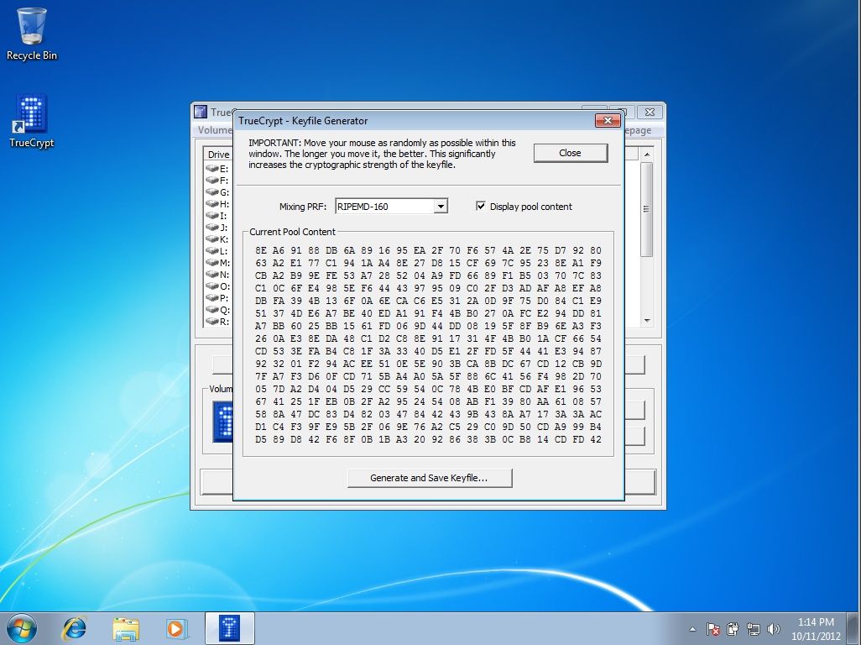Click the Mixing PRF label
This screenshot has width=861, height=645.
(303, 207)
